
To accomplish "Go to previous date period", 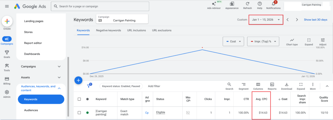I will coord(287,20).
